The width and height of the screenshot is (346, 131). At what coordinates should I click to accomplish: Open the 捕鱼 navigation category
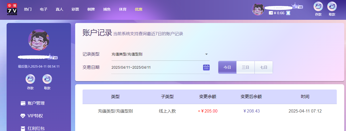(107, 10)
